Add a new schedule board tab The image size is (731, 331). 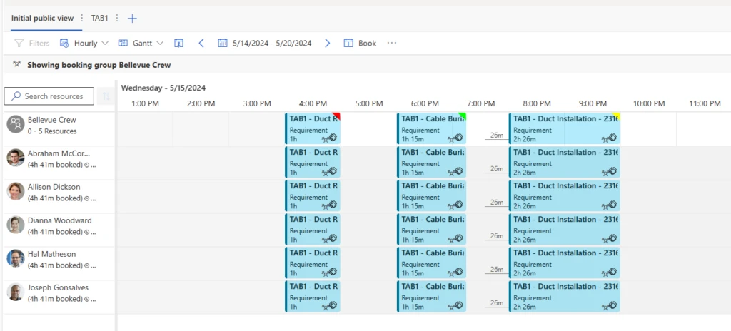point(133,18)
